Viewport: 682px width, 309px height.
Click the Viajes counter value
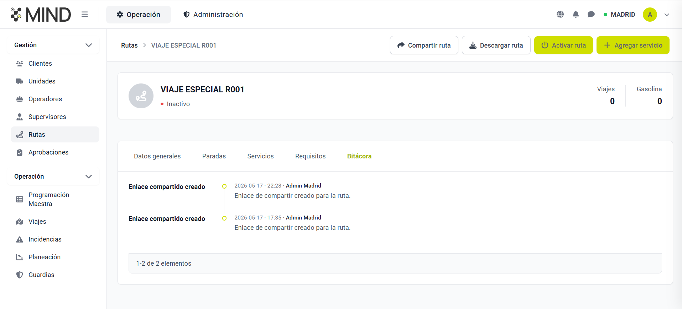(x=612, y=101)
